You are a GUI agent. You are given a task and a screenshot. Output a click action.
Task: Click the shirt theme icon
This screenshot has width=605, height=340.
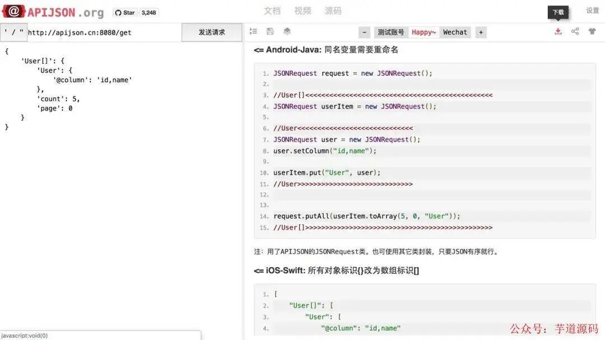[x=592, y=31]
